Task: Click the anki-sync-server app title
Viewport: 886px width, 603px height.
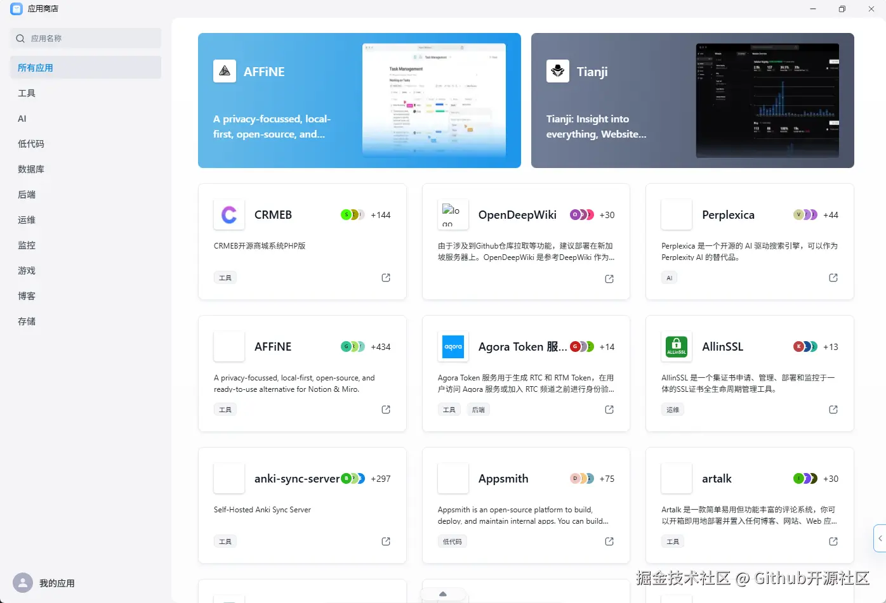Action: (x=297, y=479)
